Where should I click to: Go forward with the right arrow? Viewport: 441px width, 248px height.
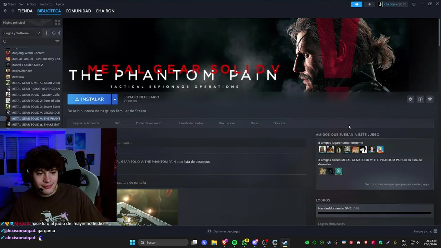pyautogui.click(x=12, y=11)
